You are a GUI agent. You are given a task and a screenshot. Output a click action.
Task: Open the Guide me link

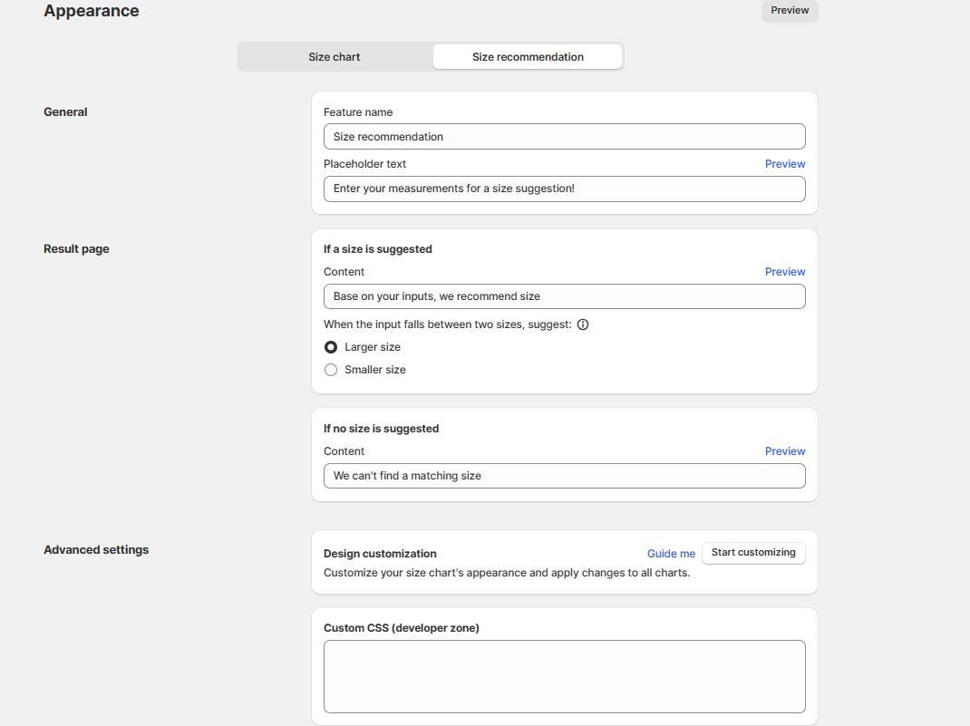pos(671,554)
